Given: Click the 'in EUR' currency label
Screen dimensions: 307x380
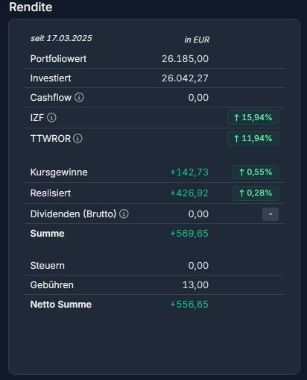Looking at the screenshot, I should tap(197, 40).
